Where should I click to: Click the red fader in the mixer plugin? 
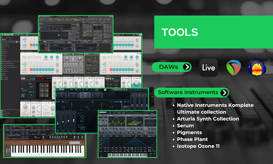coord(68,121)
